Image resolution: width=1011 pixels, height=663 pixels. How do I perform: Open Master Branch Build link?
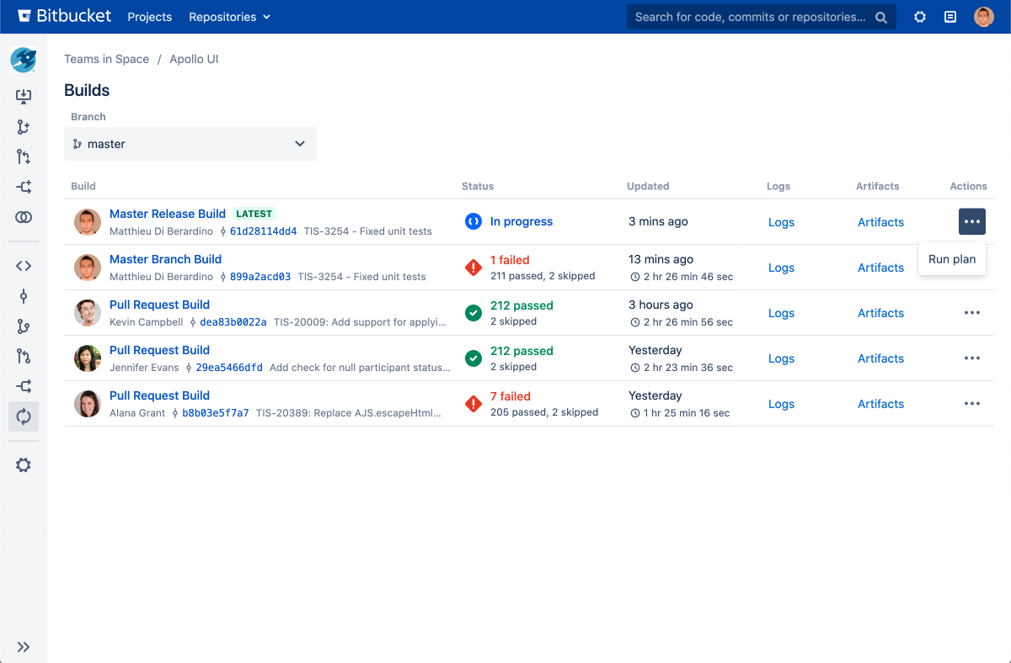pos(166,259)
